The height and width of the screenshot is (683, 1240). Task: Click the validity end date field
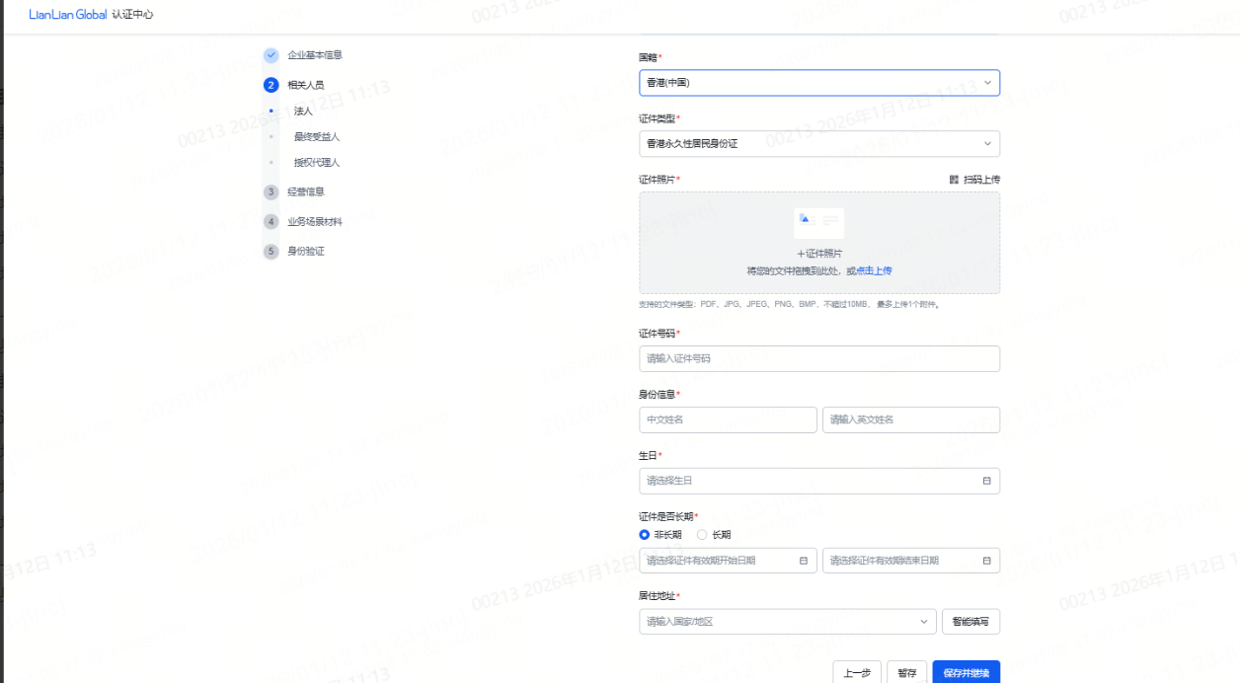point(911,561)
